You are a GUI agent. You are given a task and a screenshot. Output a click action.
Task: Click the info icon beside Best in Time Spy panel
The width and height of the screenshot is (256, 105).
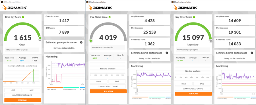(37, 58)
